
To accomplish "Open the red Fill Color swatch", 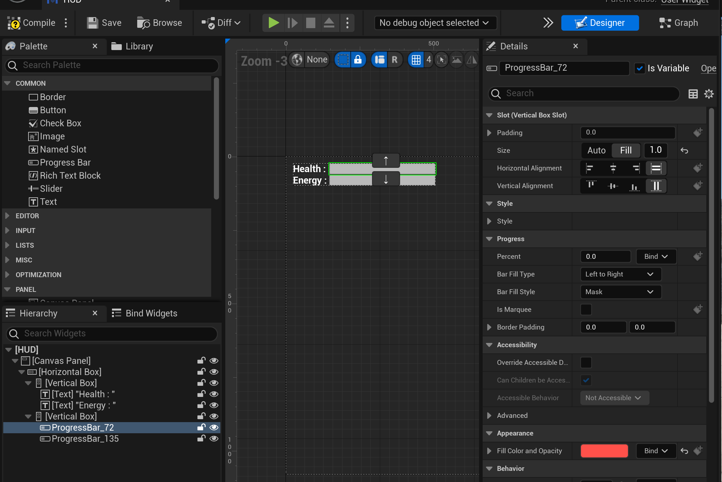I will tap(604, 451).
